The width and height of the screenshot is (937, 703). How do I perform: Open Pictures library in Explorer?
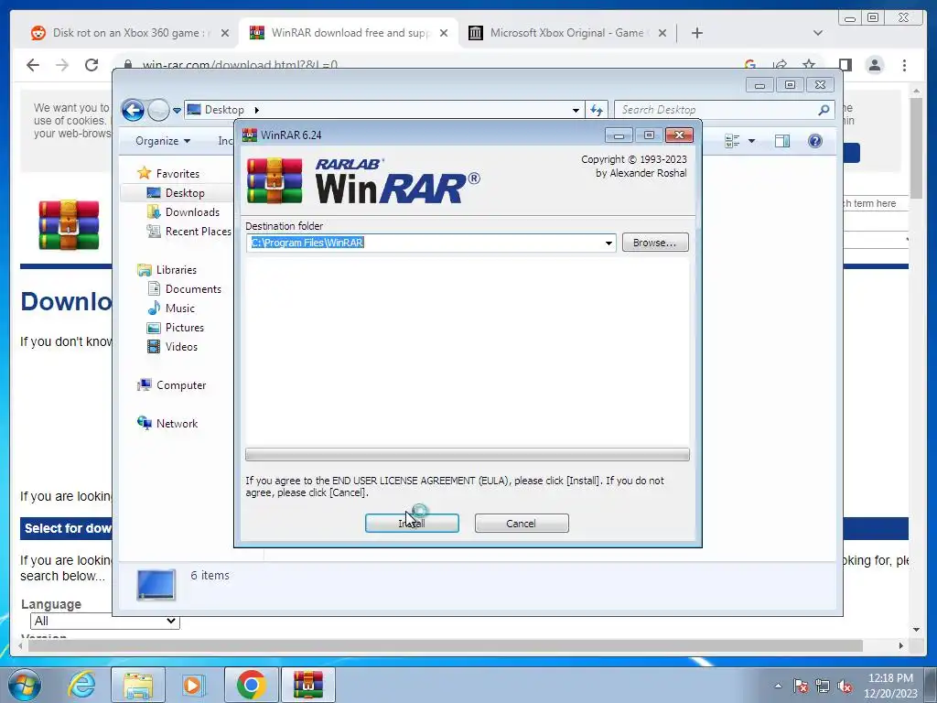184,328
